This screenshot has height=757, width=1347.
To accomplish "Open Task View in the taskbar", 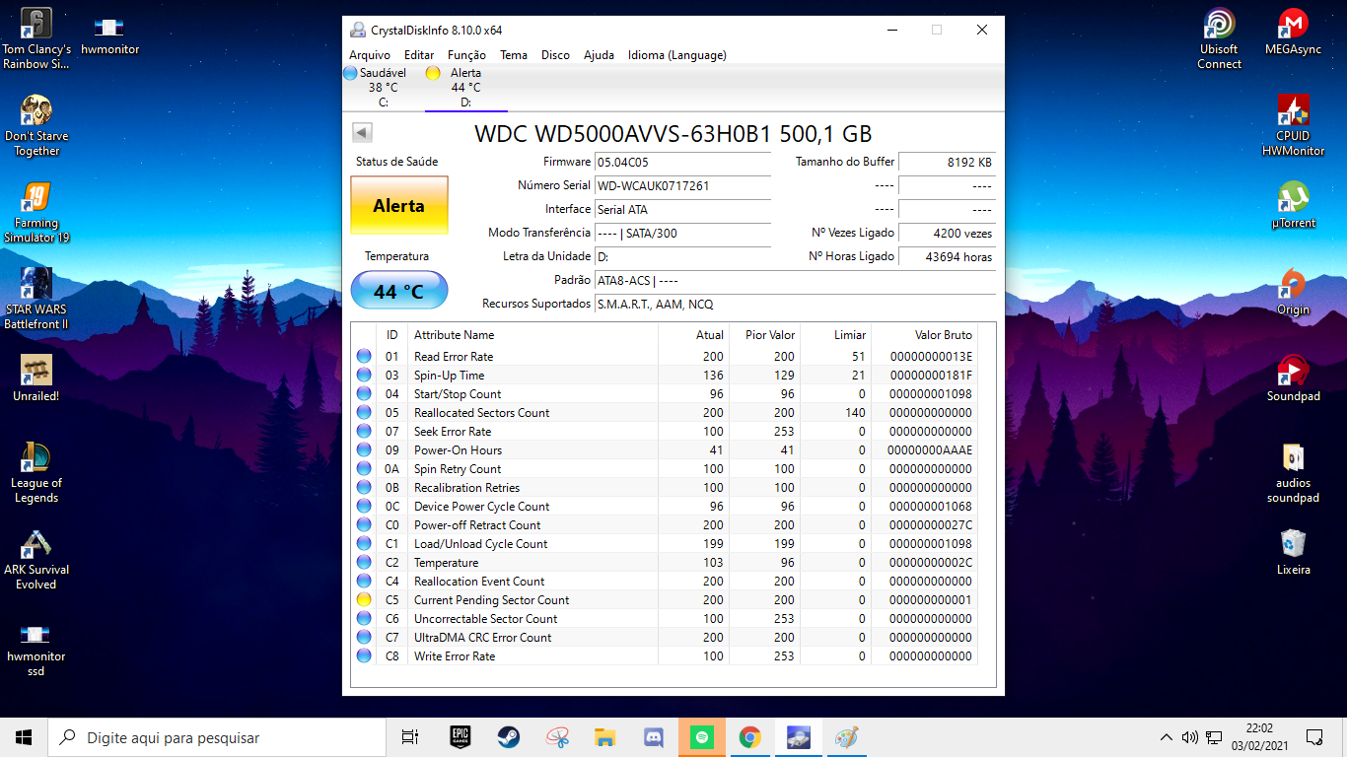I will [x=410, y=737].
